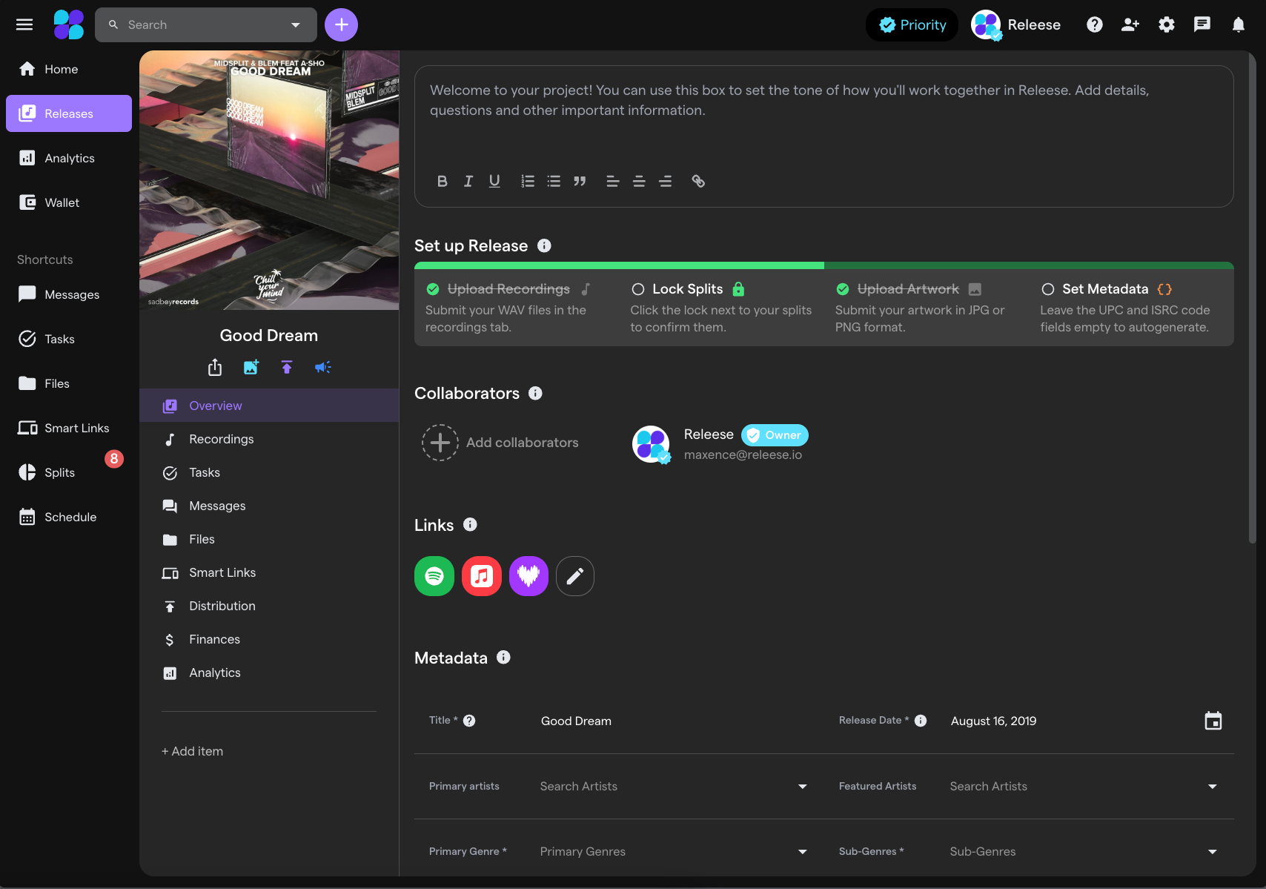Toggle the Upload Artwork completed check
This screenshot has width=1266, height=889.
843,289
